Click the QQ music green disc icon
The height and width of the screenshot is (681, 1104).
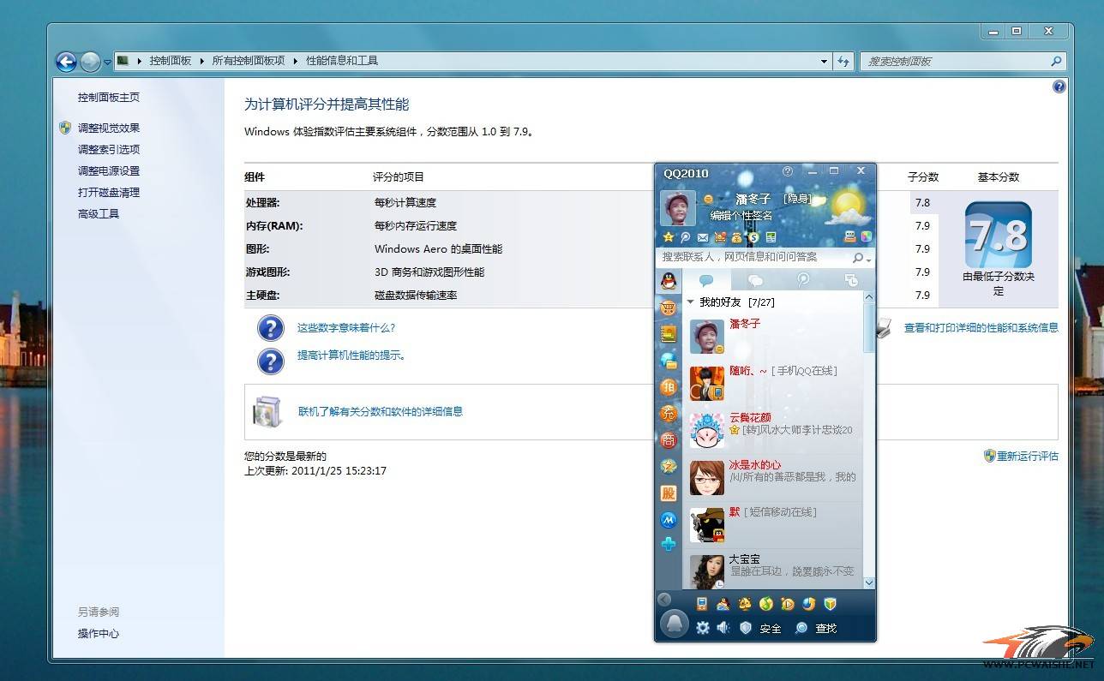click(x=766, y=604)
